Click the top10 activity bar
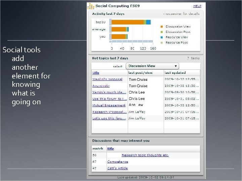 coord(131,22)
